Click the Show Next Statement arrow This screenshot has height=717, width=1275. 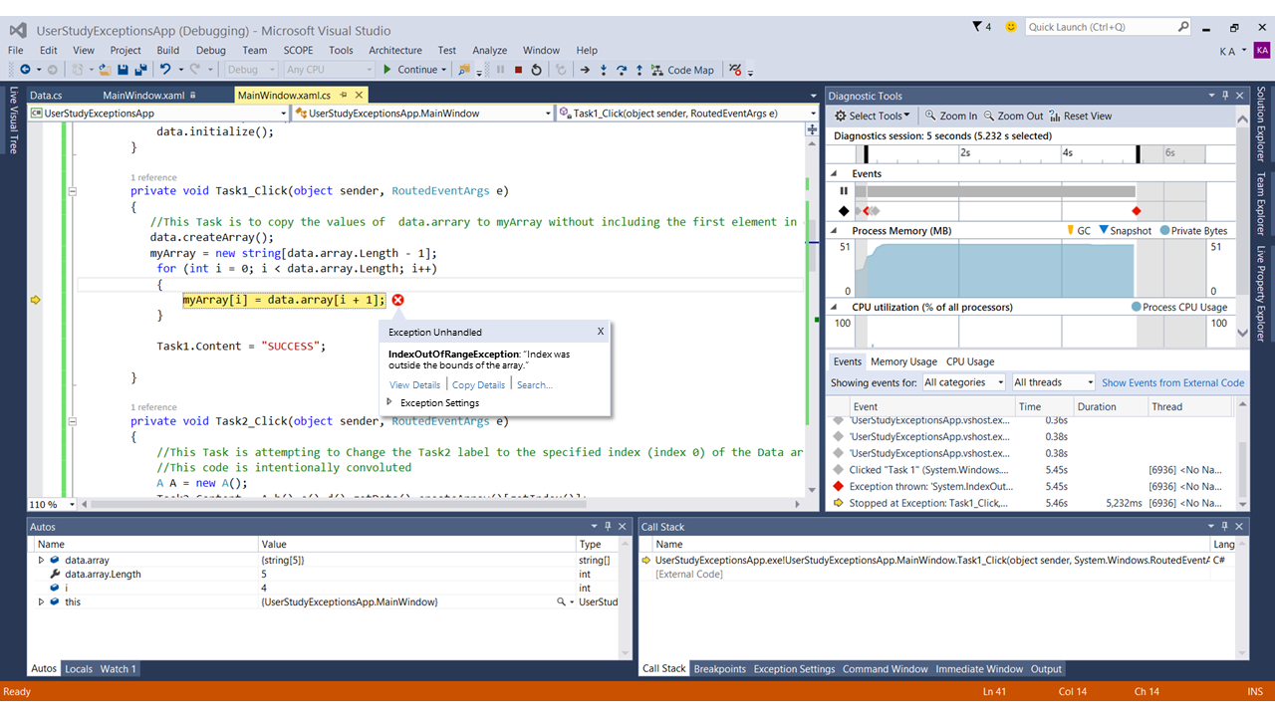(x=585, y=70)
